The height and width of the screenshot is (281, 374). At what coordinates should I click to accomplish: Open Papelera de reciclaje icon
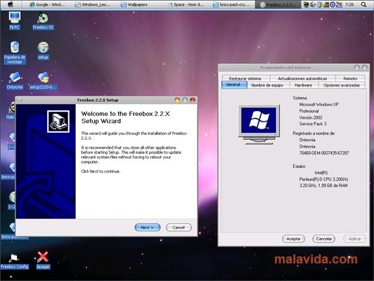15,53
